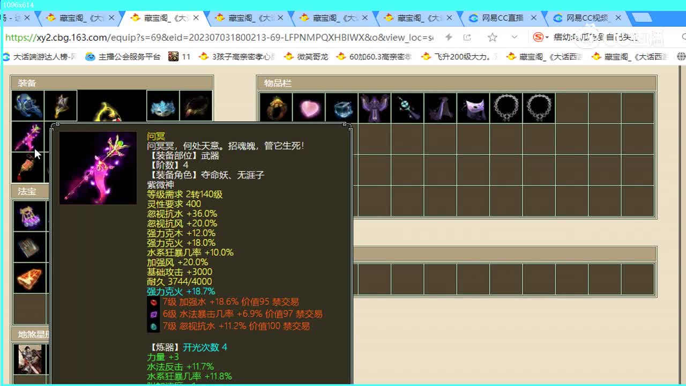Click the 问冥 item name title
This screenshot has height=386, width=686.
[156, 136]
